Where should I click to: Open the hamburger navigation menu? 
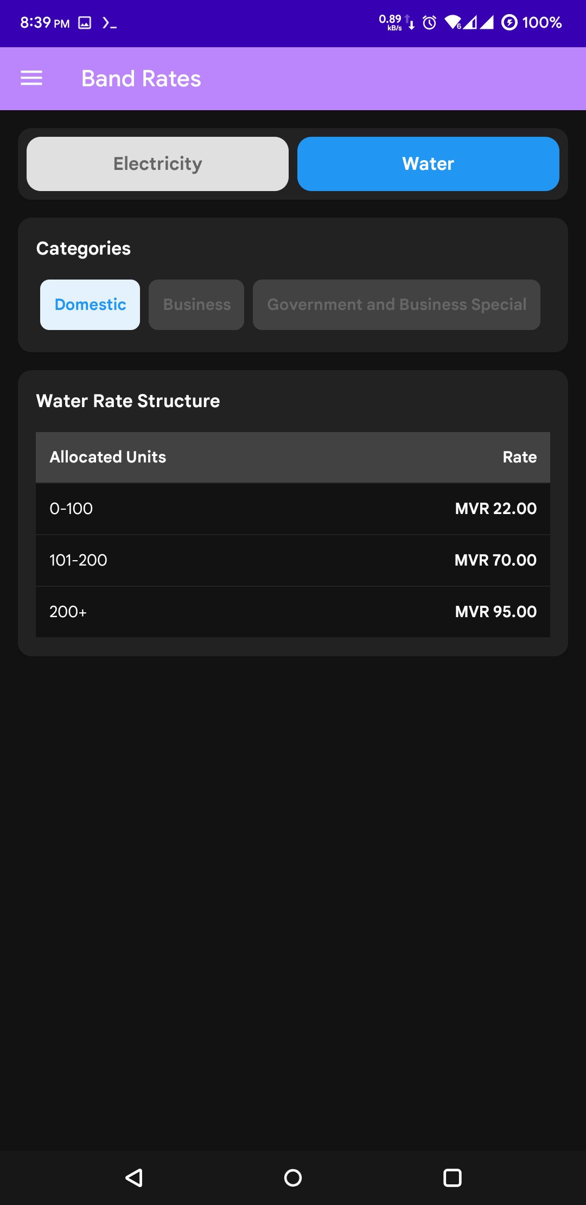click(x=31, y=78)
